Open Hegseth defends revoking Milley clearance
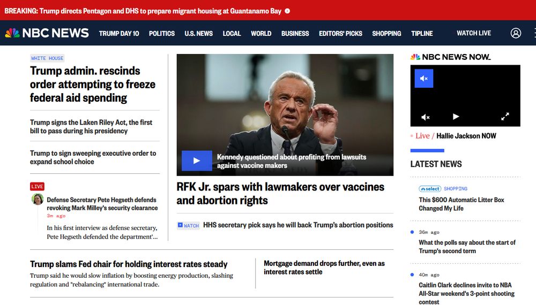Screen dimensions: 536x305 pyautogui.click(x=102, y=204)
